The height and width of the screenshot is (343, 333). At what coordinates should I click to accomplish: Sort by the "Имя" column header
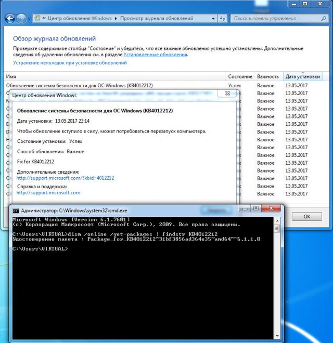(x=114, y=76)
